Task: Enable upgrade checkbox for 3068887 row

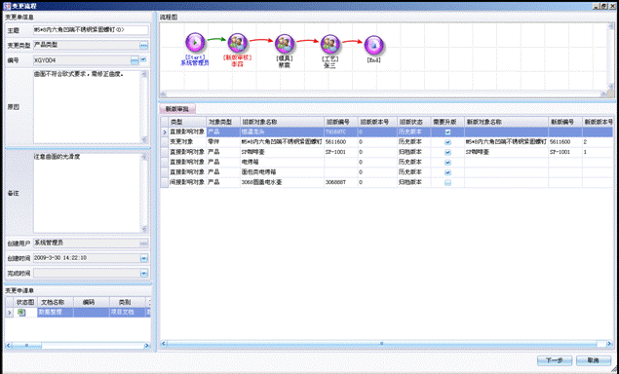Action: 447,183
